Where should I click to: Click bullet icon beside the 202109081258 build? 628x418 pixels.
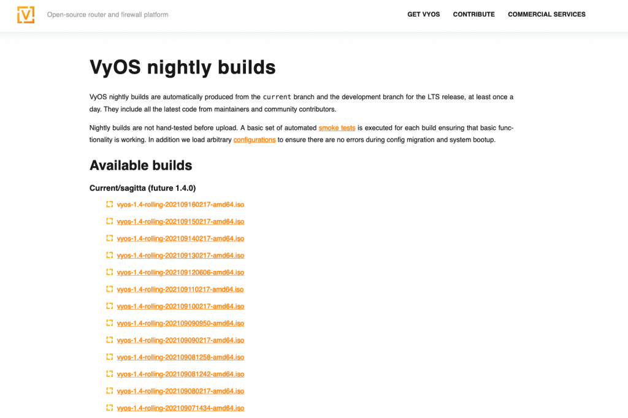(109, 357)
